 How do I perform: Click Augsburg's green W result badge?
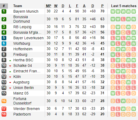[x=128, y=82]
